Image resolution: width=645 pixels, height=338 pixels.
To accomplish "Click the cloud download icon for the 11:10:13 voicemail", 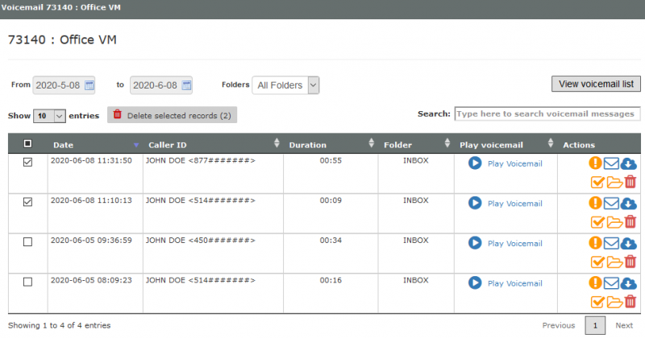I will (629, 204).
